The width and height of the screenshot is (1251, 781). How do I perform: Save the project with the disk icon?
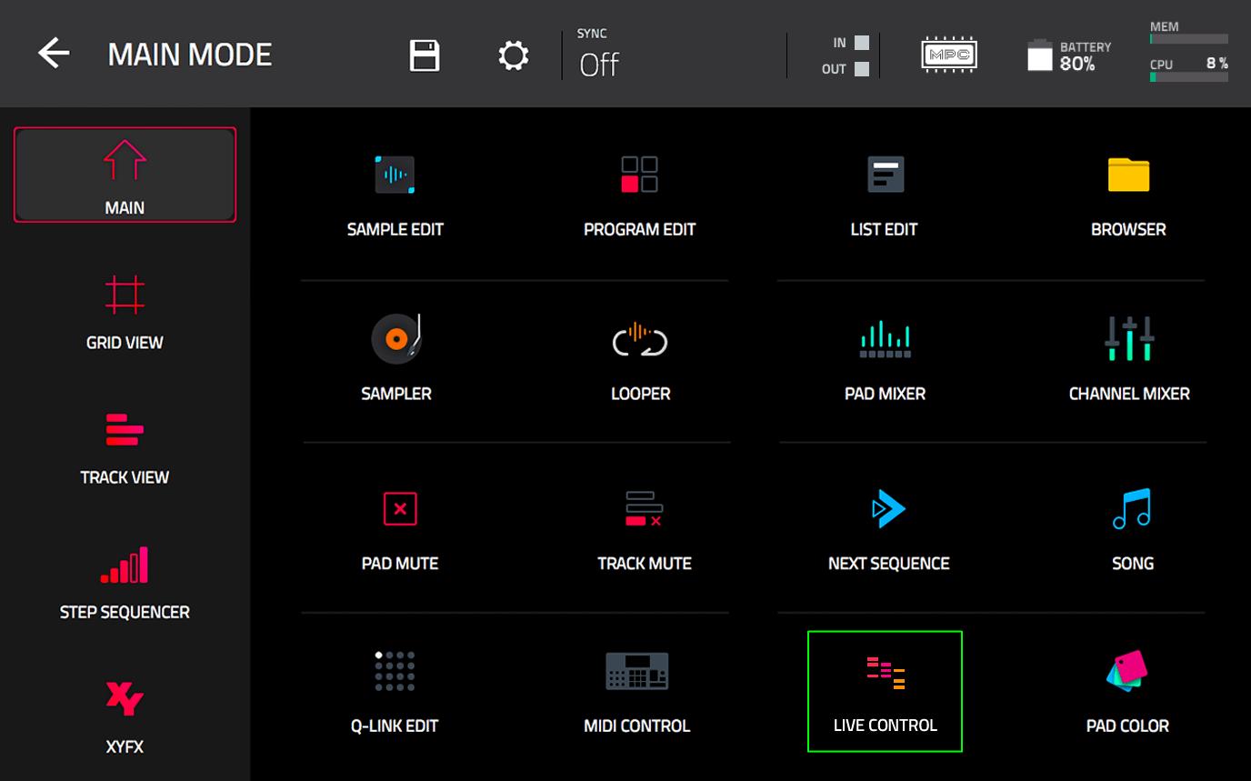point(425,55)
